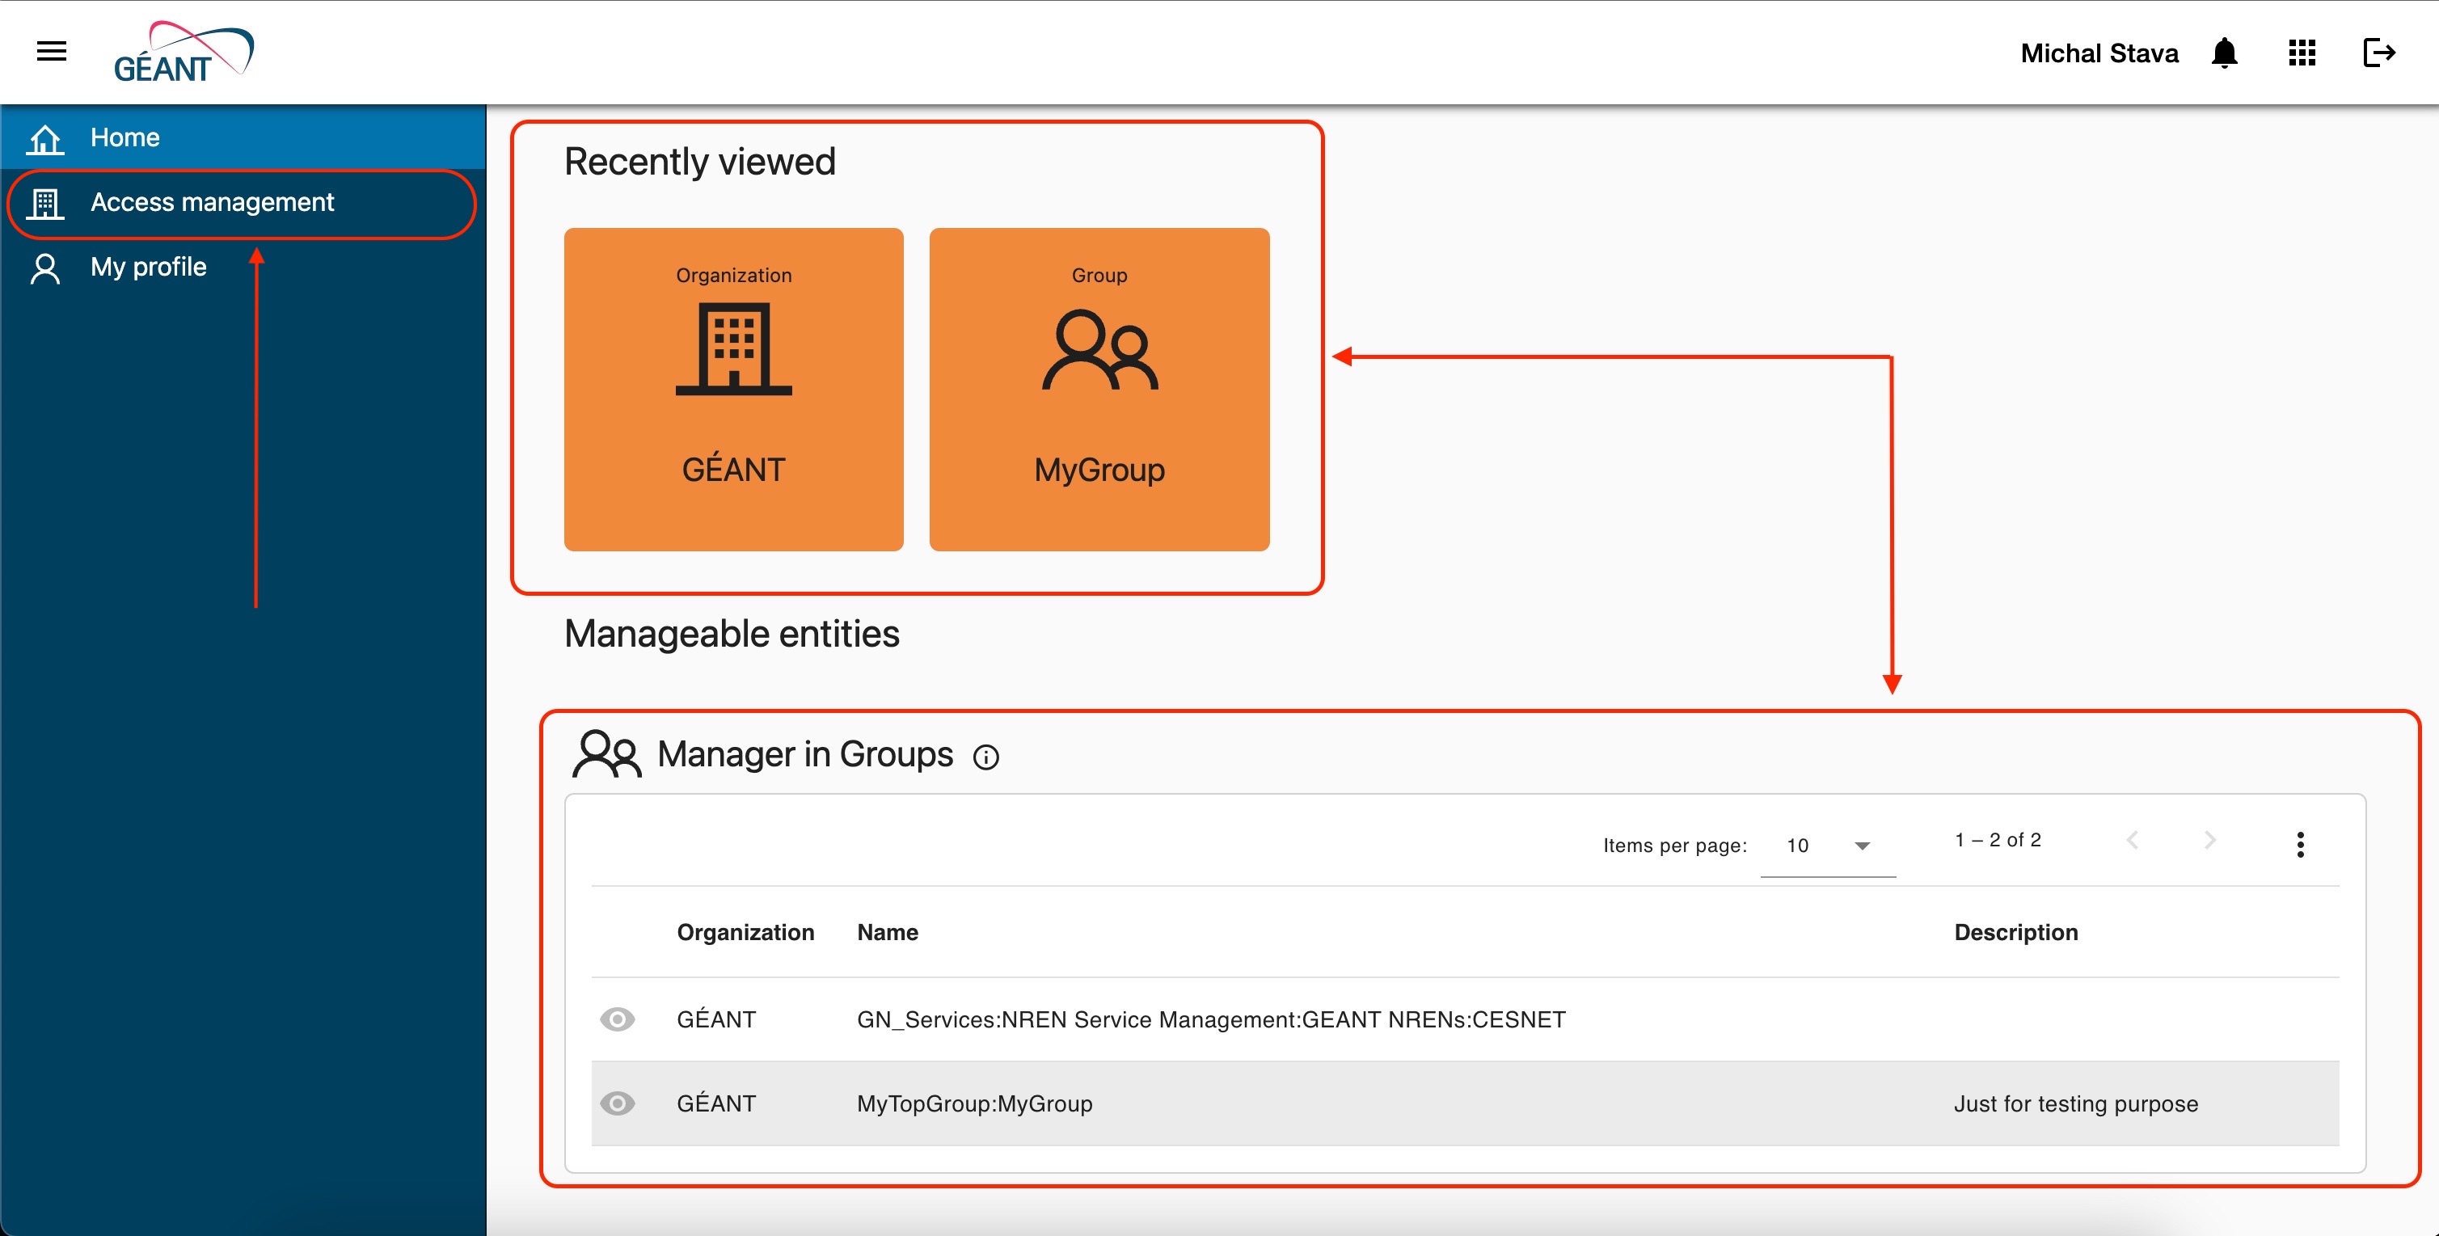The image size is (2439, 1236).
Task: Click the Group people icon on MyGroup card
Action: 1099,350
